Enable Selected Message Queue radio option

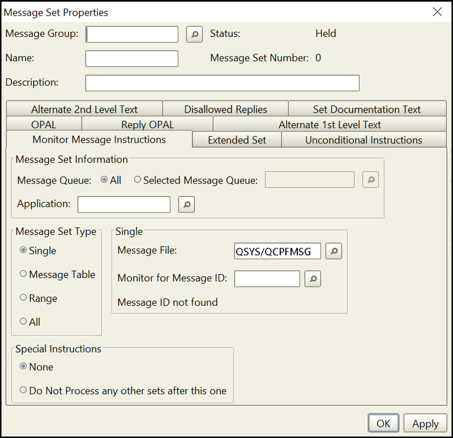[138, 181]
